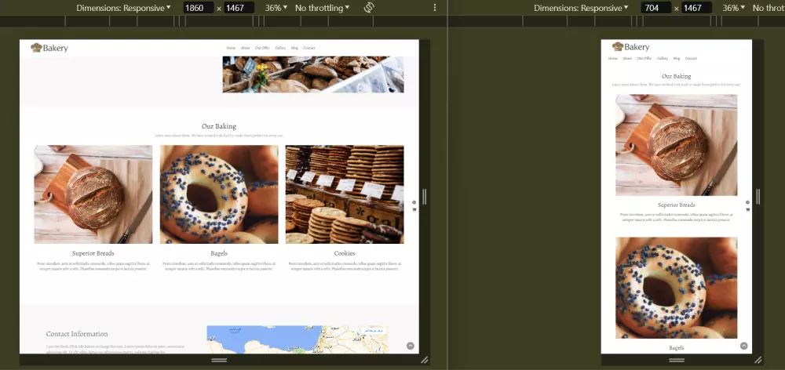
Task: Click the bread loaf photo in the wide preview
Action: tap(93, 194)
